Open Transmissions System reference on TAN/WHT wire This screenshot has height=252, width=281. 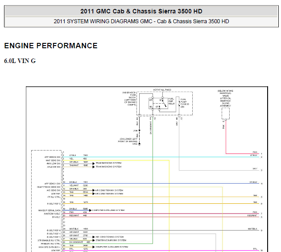click(108, 166)
